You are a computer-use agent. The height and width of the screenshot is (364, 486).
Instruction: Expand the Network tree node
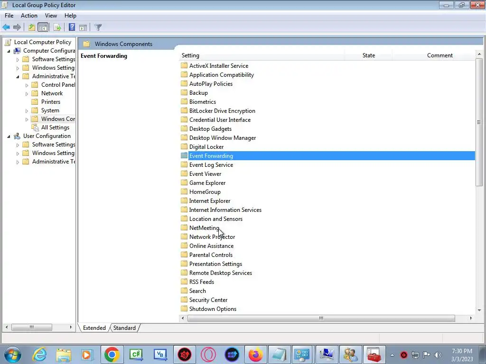27,94
